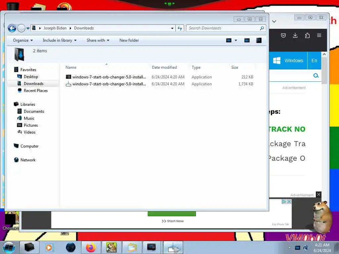Viewport: 339px width, 254px height.
Task: Click Joseph Biden in the address breadcrumb
Action: point(55,28)
